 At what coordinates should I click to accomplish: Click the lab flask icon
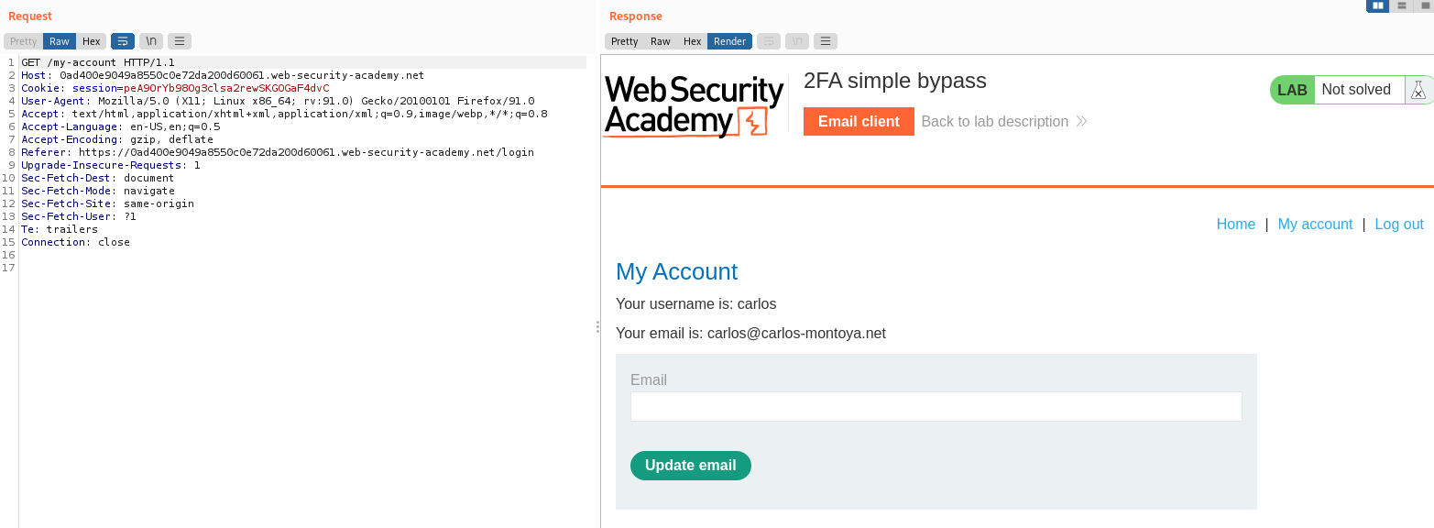1418,90
